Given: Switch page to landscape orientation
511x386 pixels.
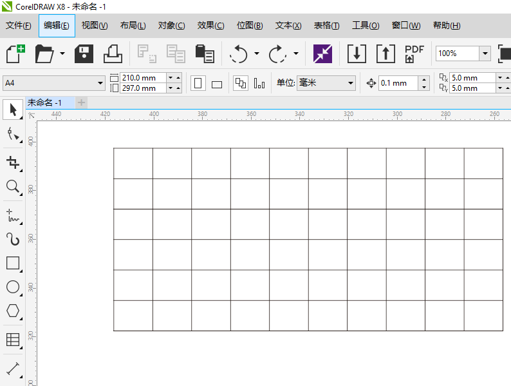Looking at the screenshot, I should pos(217,84).
